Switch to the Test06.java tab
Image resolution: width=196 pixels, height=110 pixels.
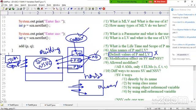pyautogui.click(x=32, y=105)
